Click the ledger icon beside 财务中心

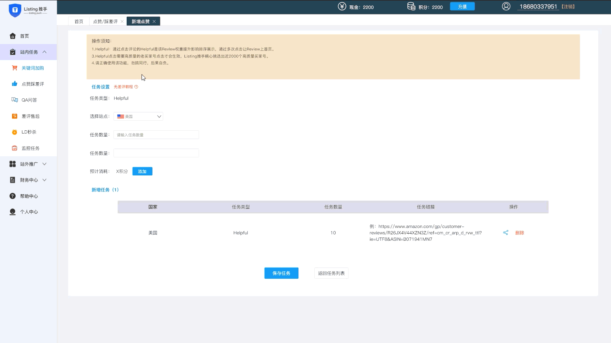(x=13, y=180)
